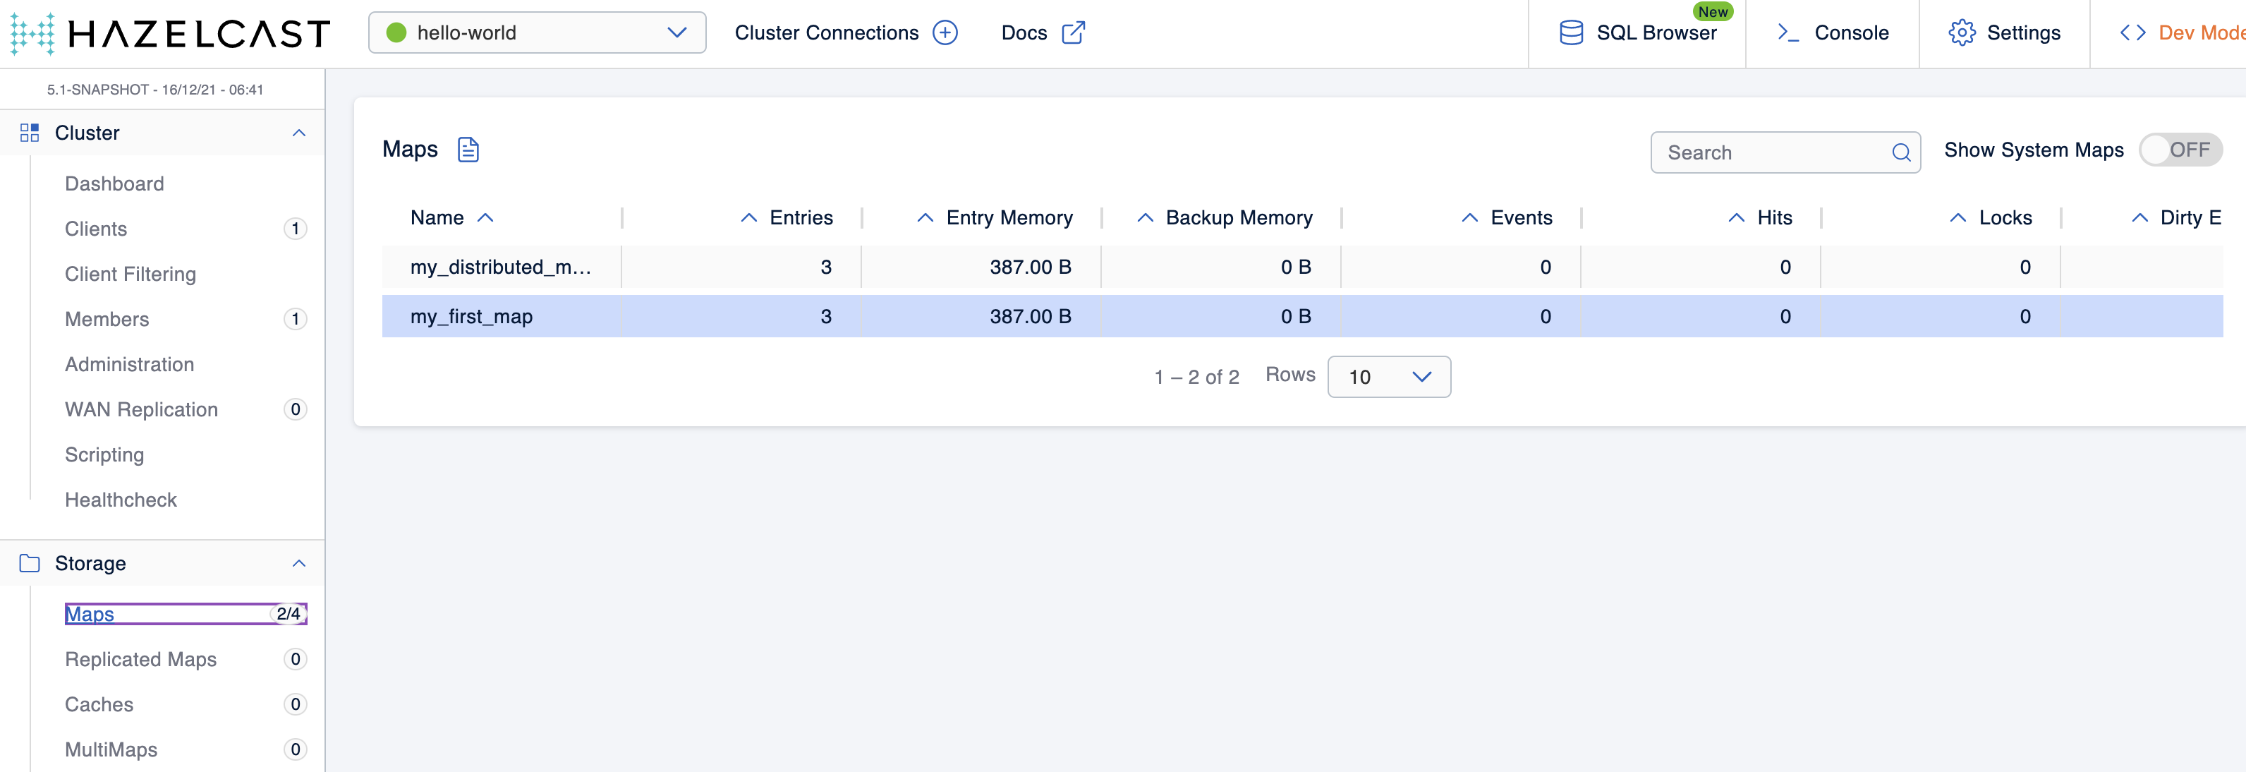The width and height of the screenshot is (2246, 772).
Task: Open Dashboard in the sidebar
Action: 114,184
